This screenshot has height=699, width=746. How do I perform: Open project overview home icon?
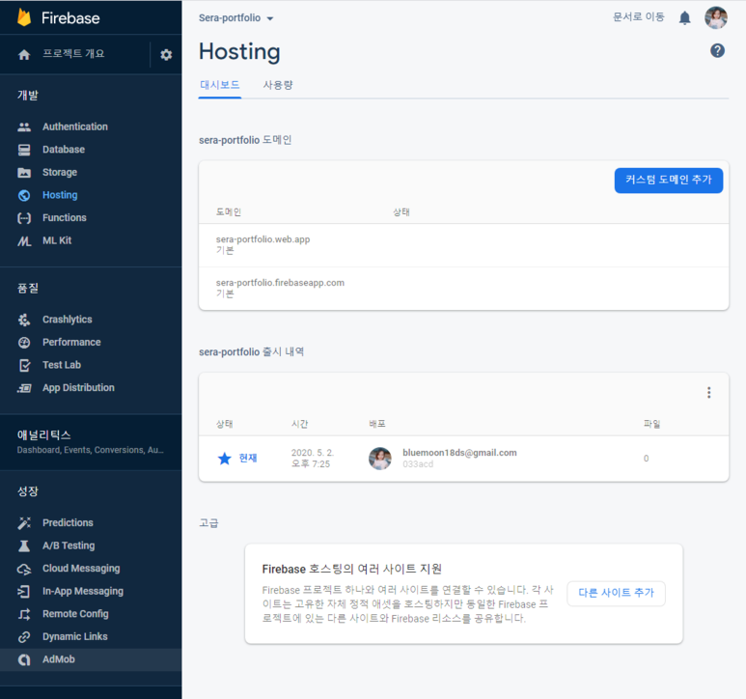coord(24,55)
